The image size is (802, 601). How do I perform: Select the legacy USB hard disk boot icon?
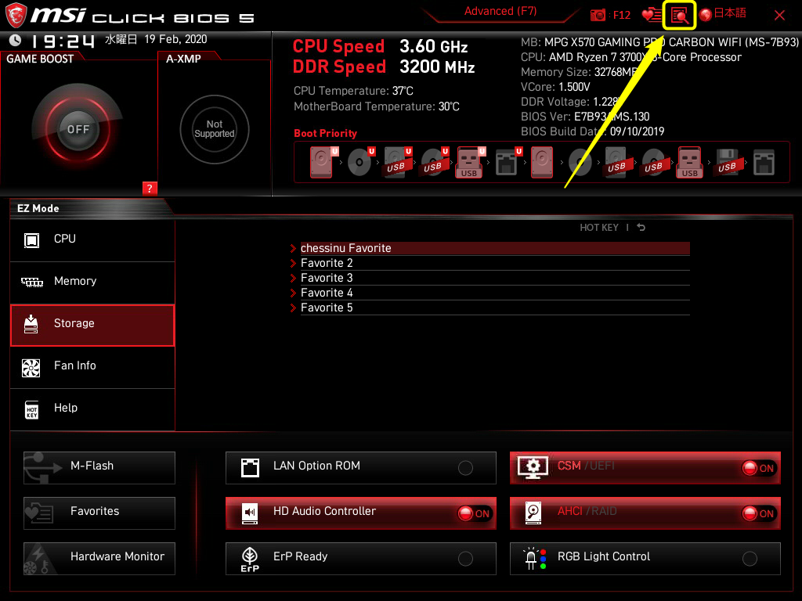617,163
